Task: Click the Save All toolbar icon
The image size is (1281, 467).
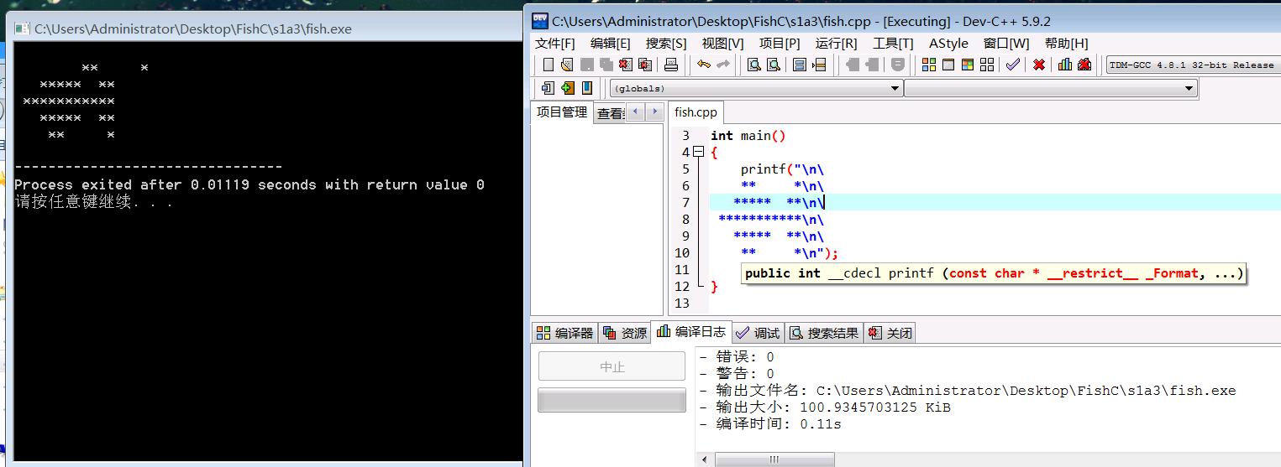Action: [x=606, y=65]
